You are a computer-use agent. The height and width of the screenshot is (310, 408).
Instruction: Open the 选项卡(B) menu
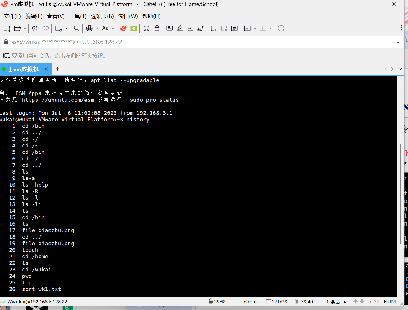tap(102, 16)
